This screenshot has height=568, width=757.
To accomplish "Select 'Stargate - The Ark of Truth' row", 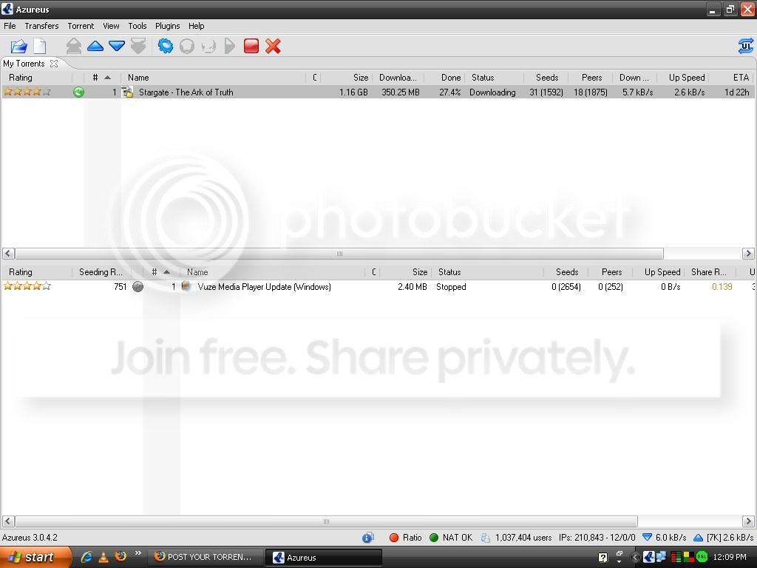I will 378,92.
